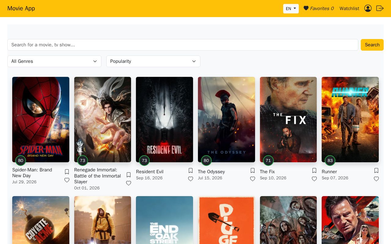Open the Popularity sort dropdown
Image resolution: width=391 pixels, height=244 pixels.
[153, 61]
